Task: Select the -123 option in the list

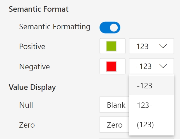Action: [x=145, y=86]
